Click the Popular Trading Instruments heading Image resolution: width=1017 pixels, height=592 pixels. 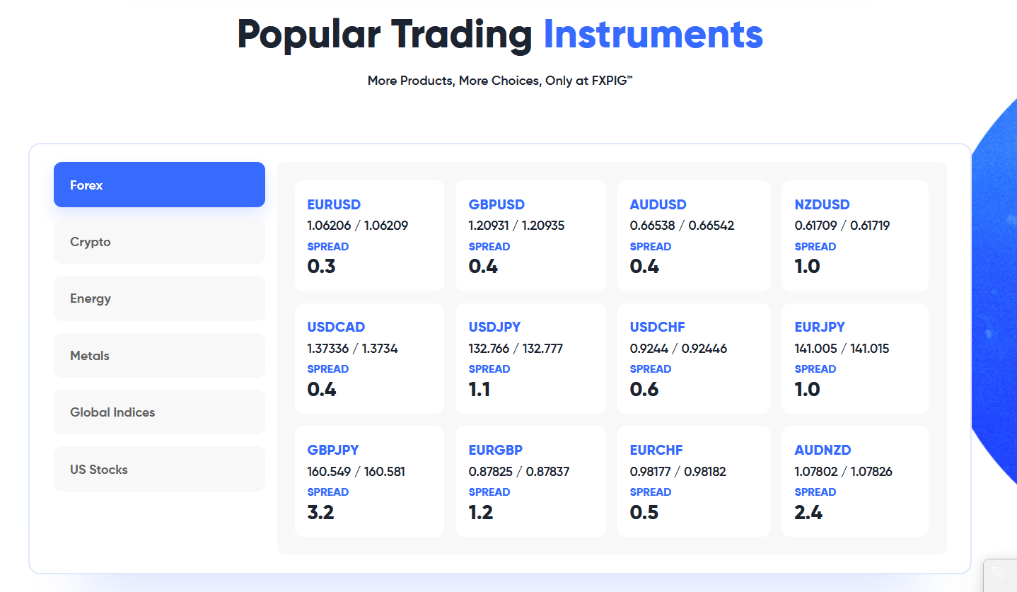(x=500, y=34)
